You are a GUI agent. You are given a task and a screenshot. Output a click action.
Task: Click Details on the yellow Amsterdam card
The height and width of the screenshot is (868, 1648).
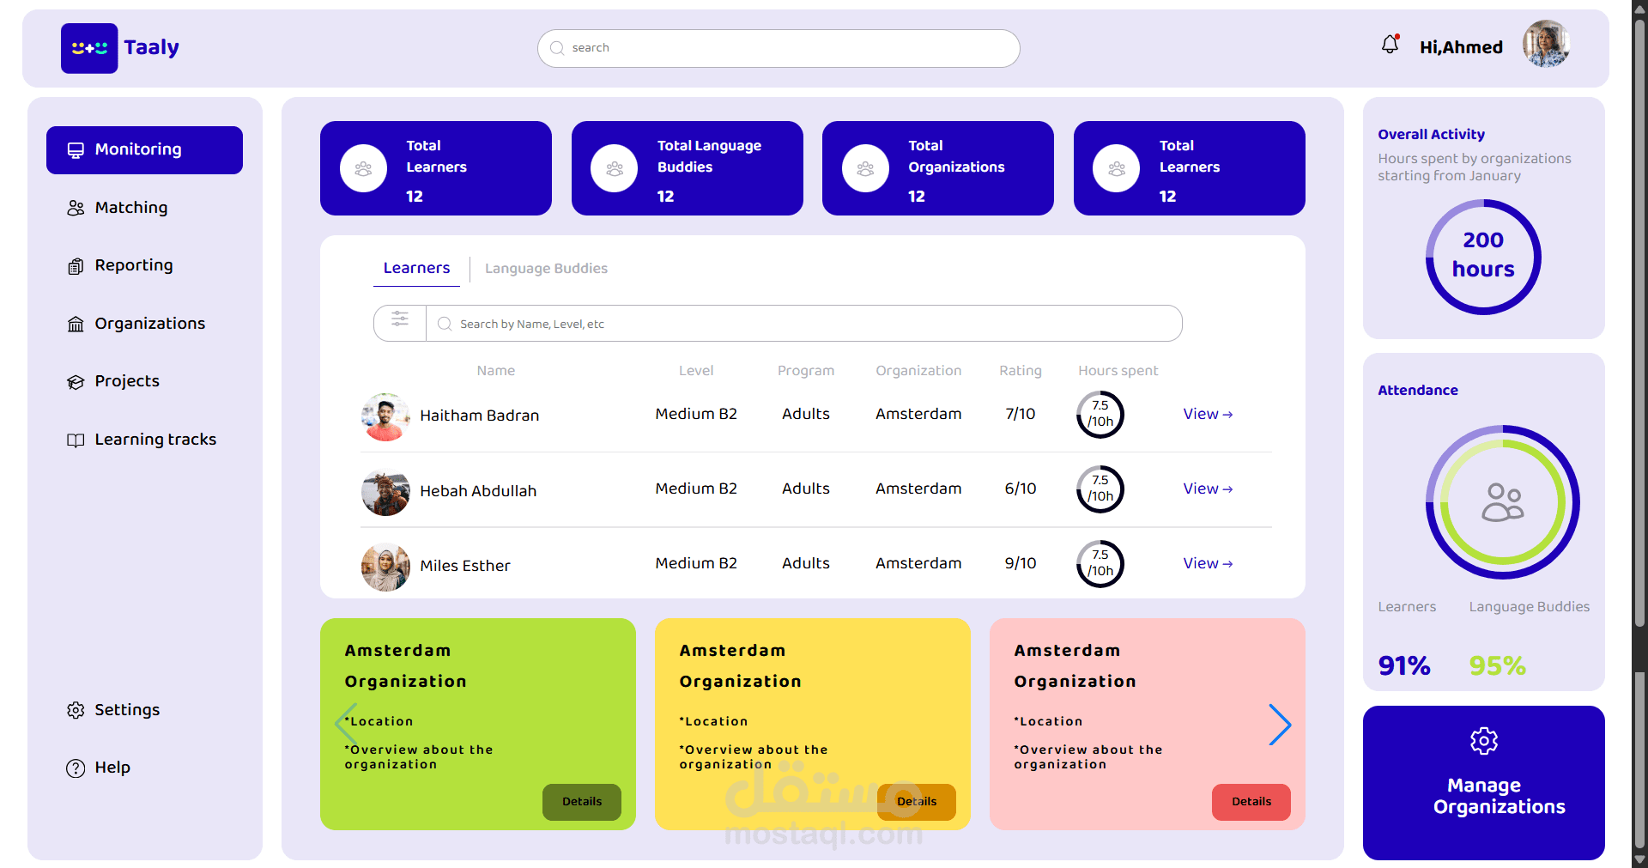pyautogui.click(x=916, y=802)
